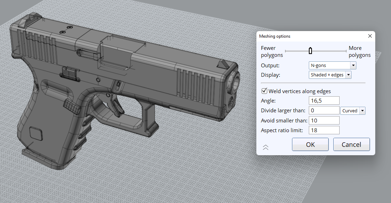The height and width of the screenshot is (203, 391).
Task: Click the Meshing options title bar
Action: coord(308,36)
